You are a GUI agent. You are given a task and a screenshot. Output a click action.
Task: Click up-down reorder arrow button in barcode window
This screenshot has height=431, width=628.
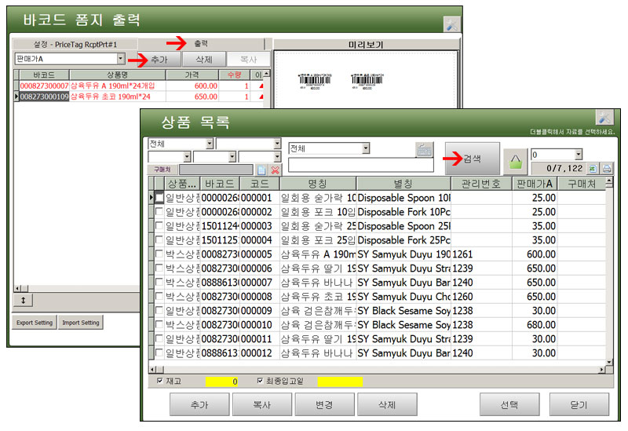tap(24, 301)
